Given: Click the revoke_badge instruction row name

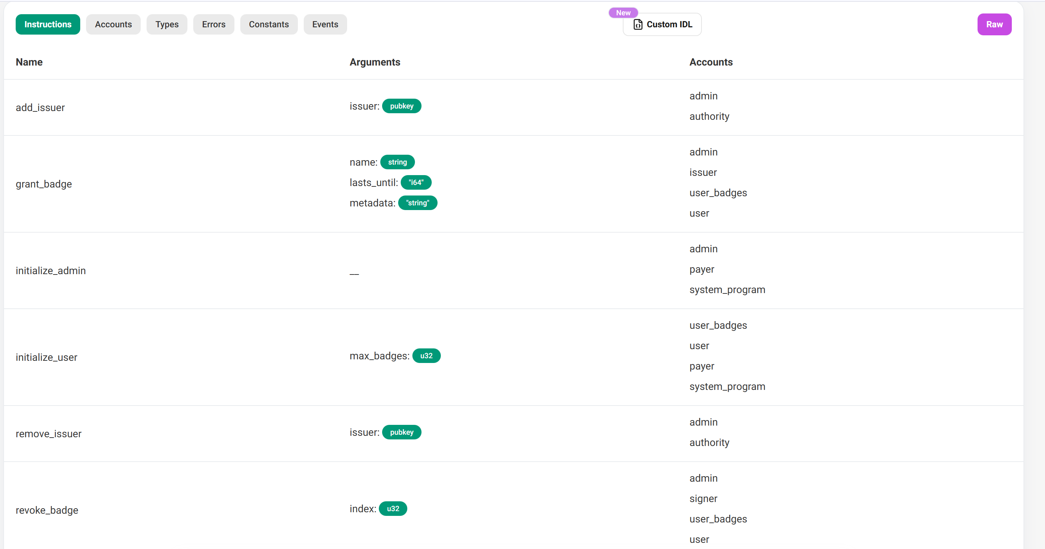Looking at the screenshot, I should point(47,510).
